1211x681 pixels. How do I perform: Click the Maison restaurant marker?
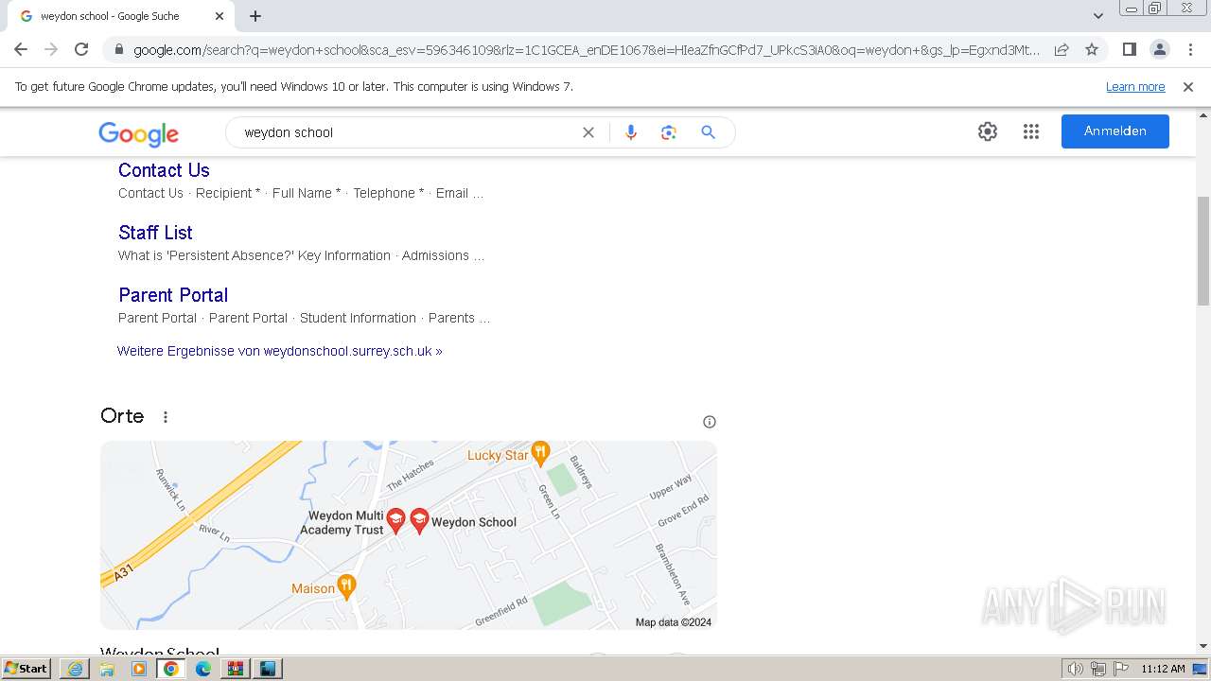point(346,587)
